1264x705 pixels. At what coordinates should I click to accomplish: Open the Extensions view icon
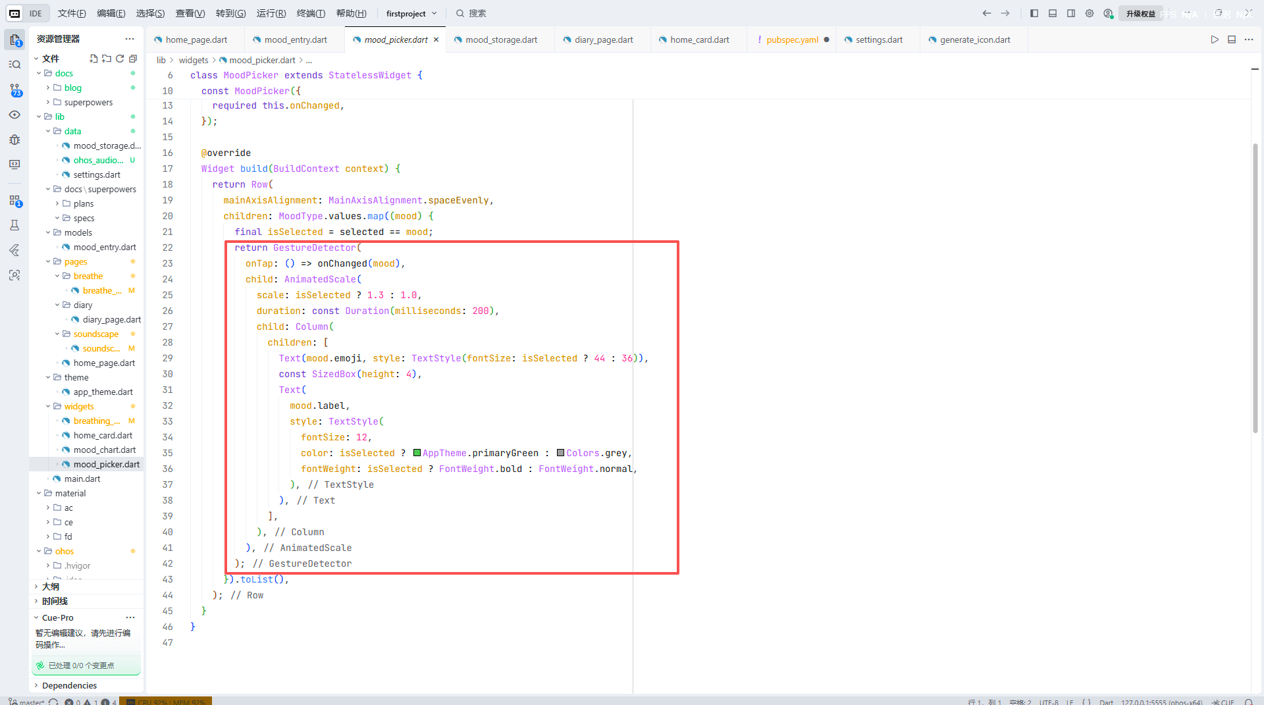14,200
